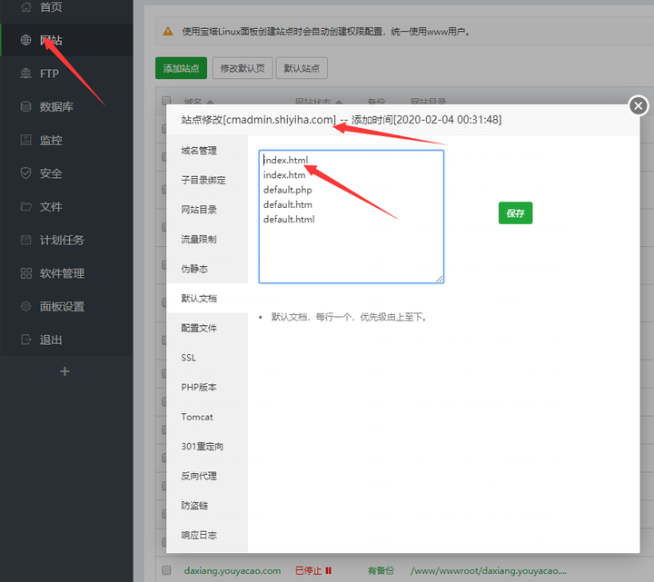The image size is (654, 582).
Task: Click the green 保存 button
Action: click(515, 213)
